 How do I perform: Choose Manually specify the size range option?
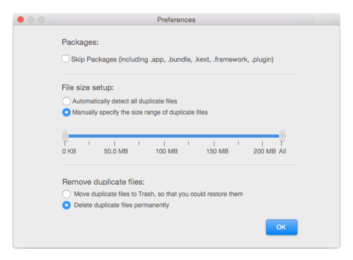click(66, 112)
